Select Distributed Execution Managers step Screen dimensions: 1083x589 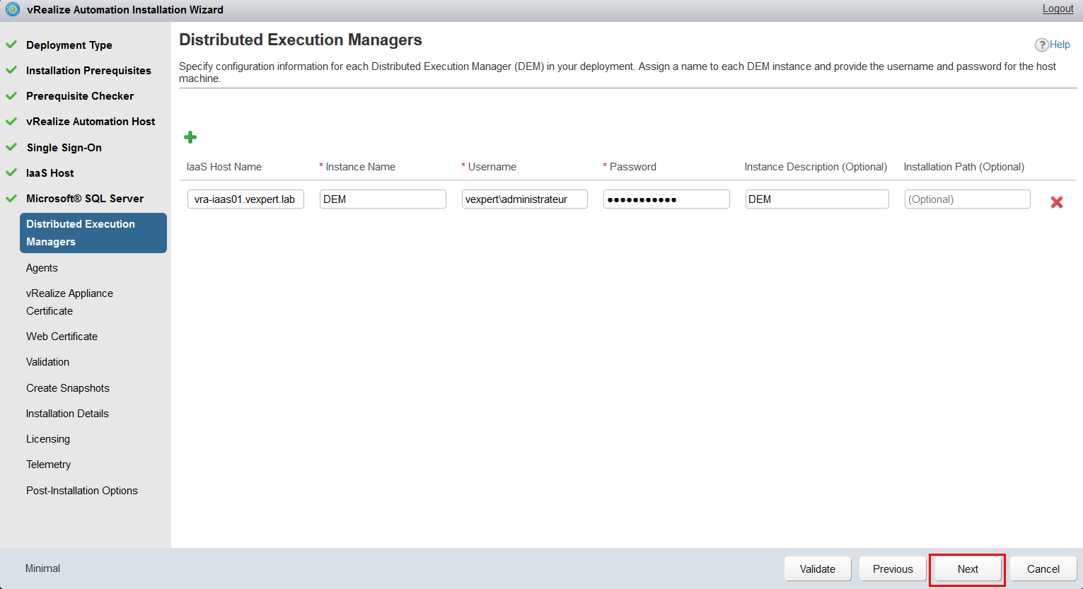93,233
